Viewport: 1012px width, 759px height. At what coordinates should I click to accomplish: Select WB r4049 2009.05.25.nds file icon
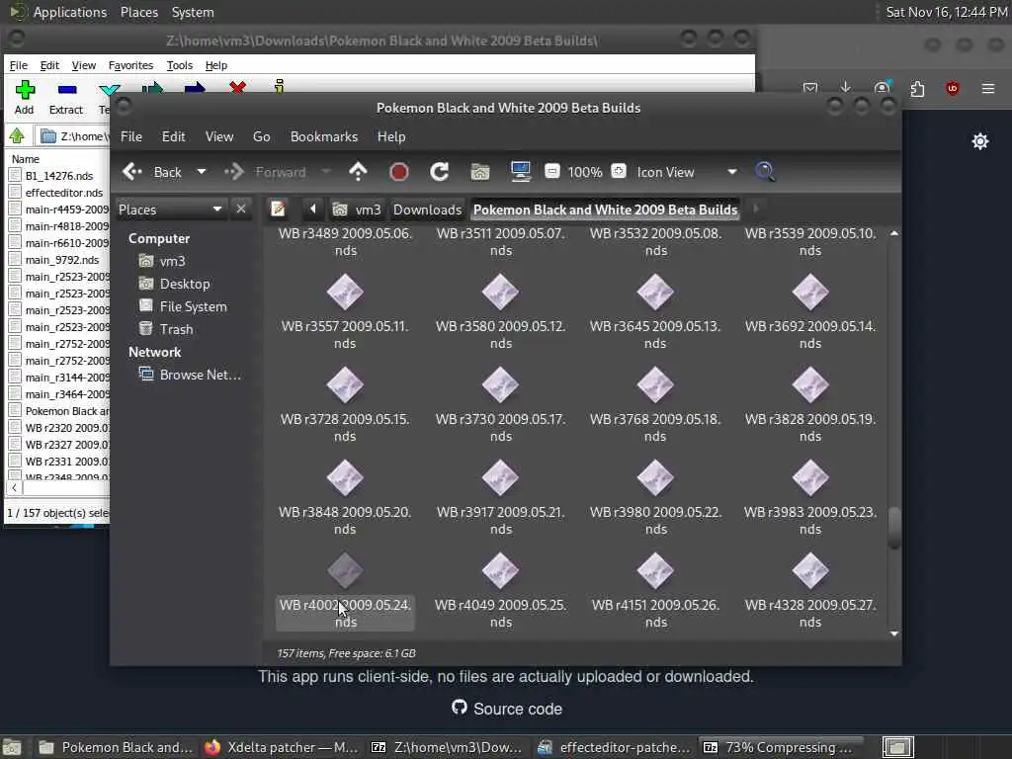tap(500, 570)
